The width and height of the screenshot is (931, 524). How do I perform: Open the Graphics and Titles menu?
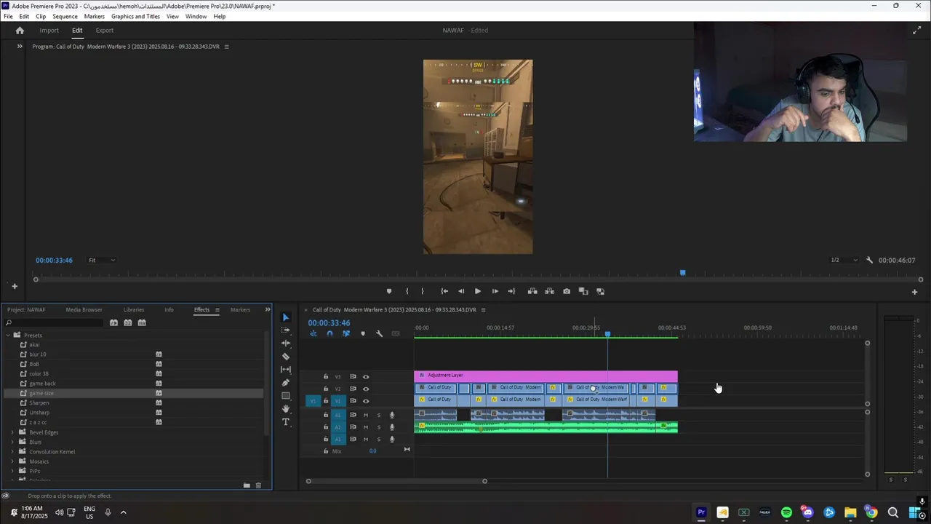(135, 16)
